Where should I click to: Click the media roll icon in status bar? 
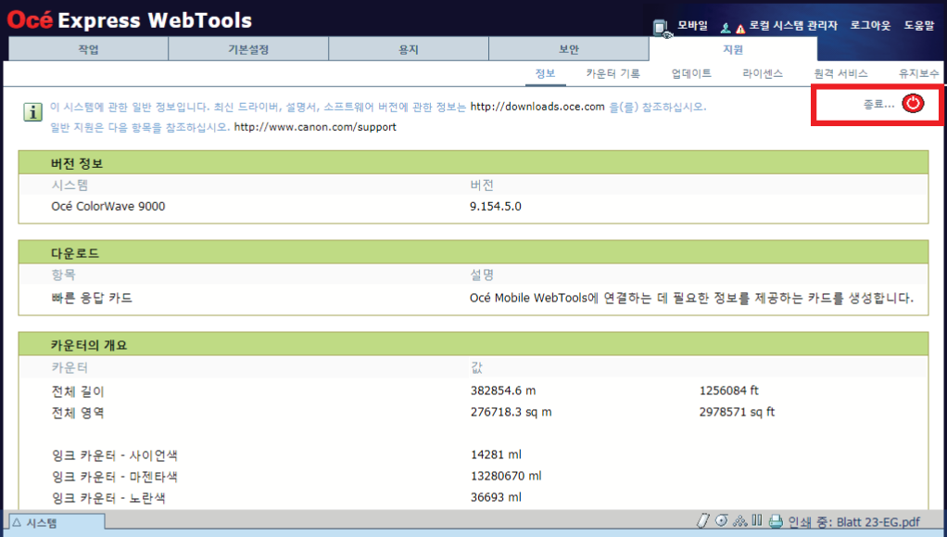721,520
